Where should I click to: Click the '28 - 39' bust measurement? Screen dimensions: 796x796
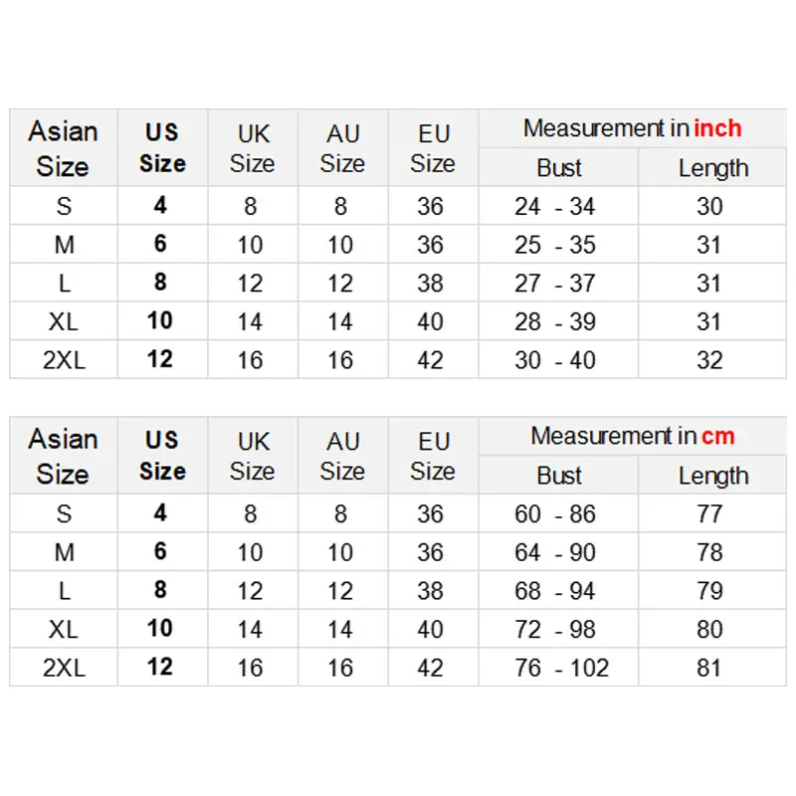(555, 321)
